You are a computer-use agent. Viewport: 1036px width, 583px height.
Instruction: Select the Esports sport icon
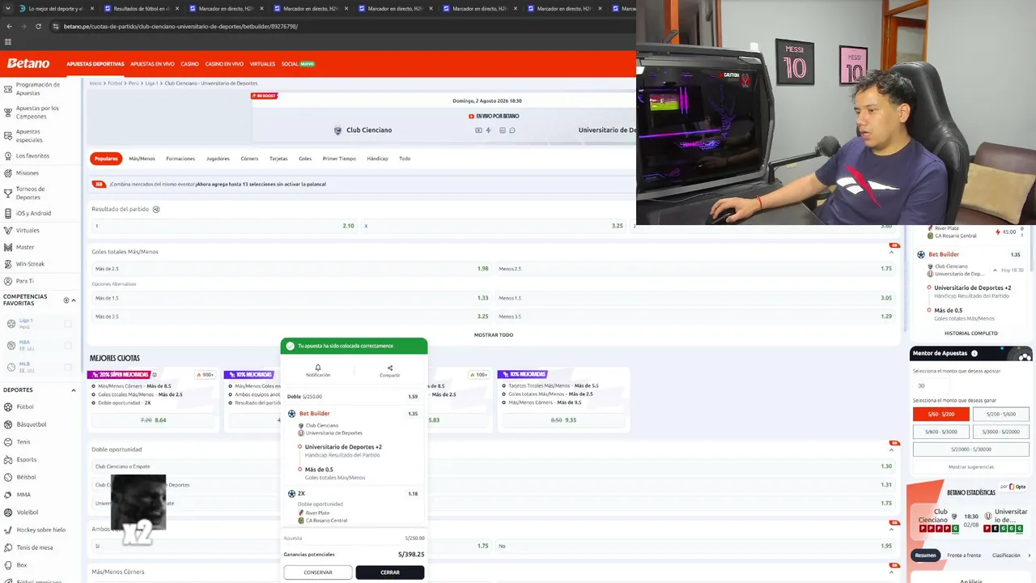pyautogui.click(x=8, y=459)
